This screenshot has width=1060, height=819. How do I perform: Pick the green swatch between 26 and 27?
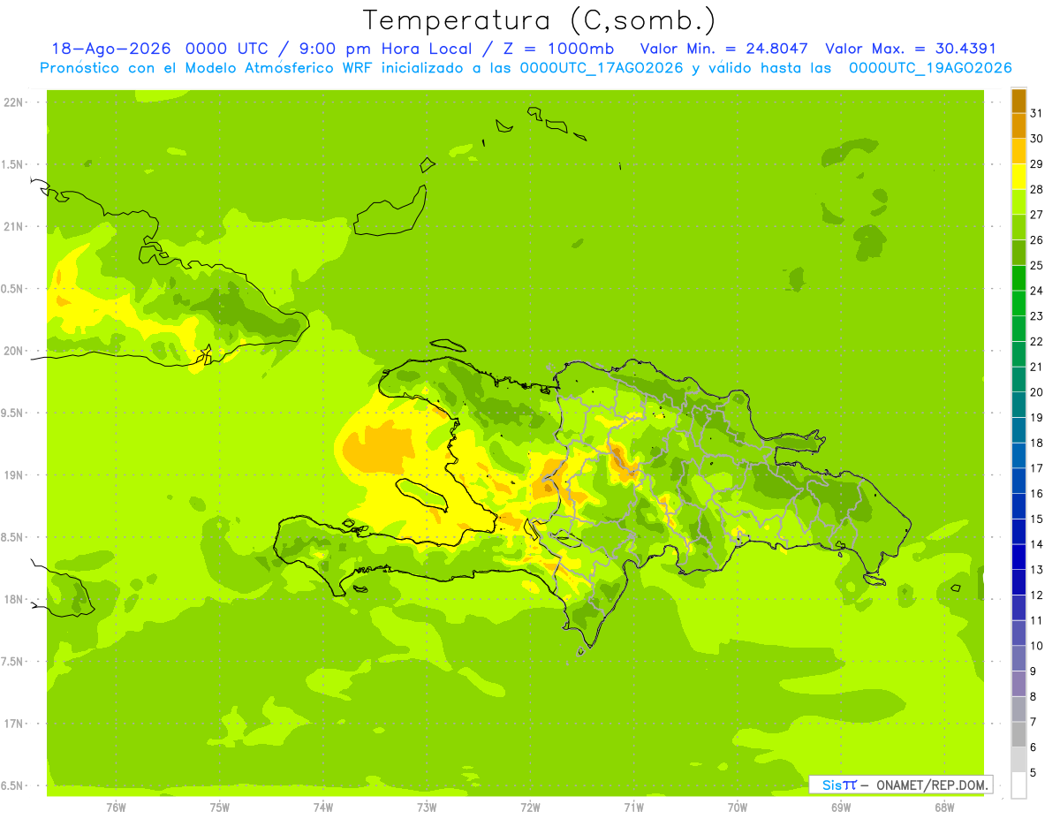(x=1018, y=228)
